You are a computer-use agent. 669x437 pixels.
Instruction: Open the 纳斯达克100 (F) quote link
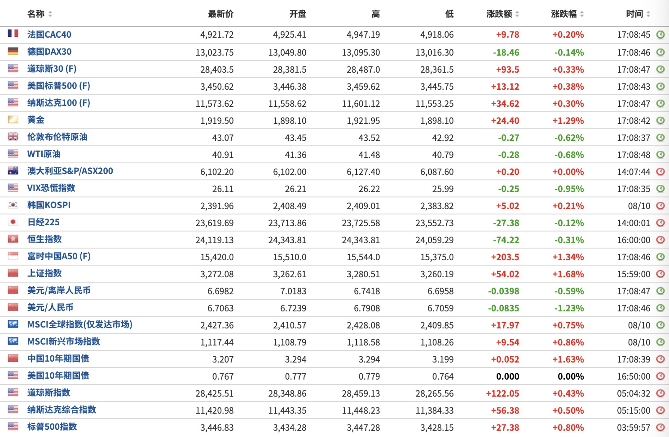click(x=58, y=103)
